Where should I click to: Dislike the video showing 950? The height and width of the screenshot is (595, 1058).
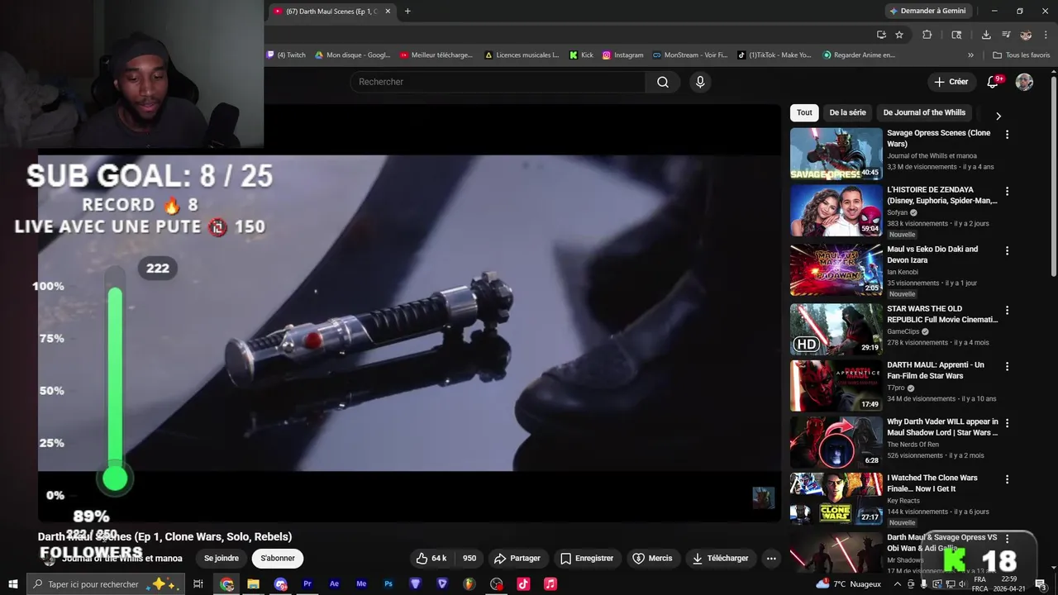tap(469, 559)
